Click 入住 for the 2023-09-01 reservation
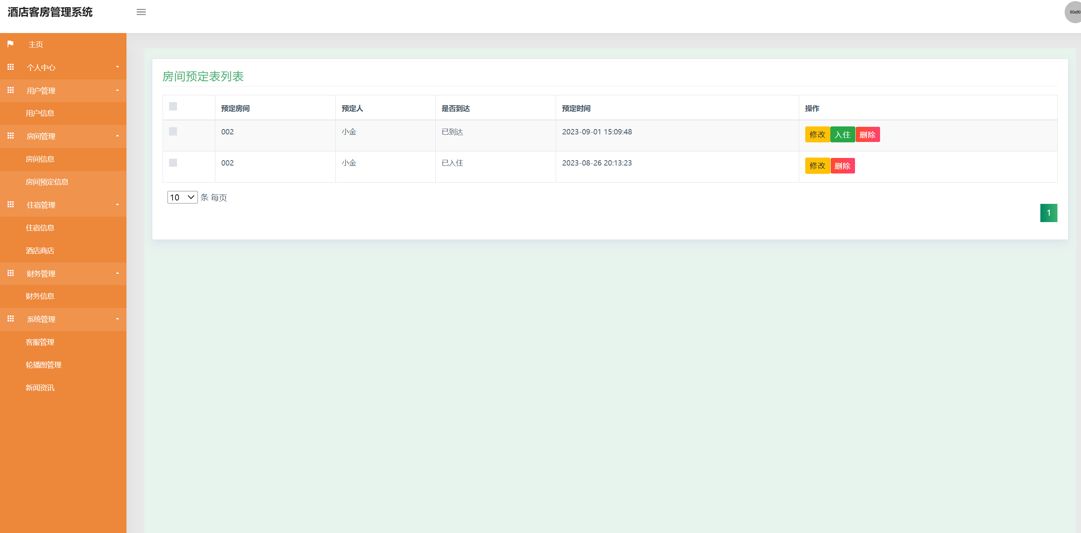This screenshot has height=533, width=1081. coord(842,135)
